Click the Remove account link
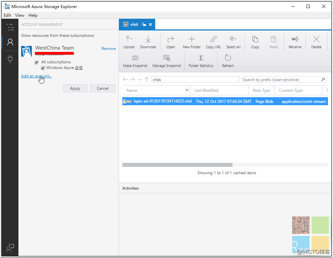 [x=109, y=48]
